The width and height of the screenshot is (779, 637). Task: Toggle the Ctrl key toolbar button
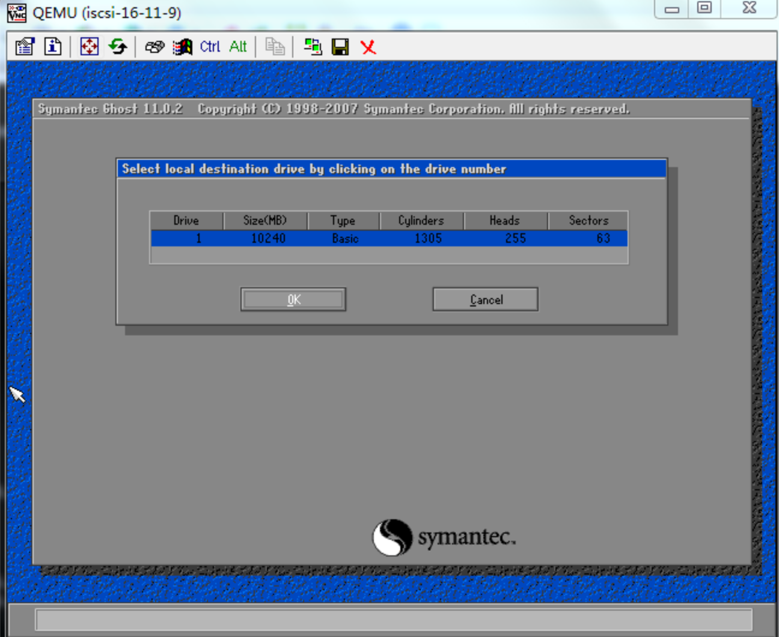[210, 46]
